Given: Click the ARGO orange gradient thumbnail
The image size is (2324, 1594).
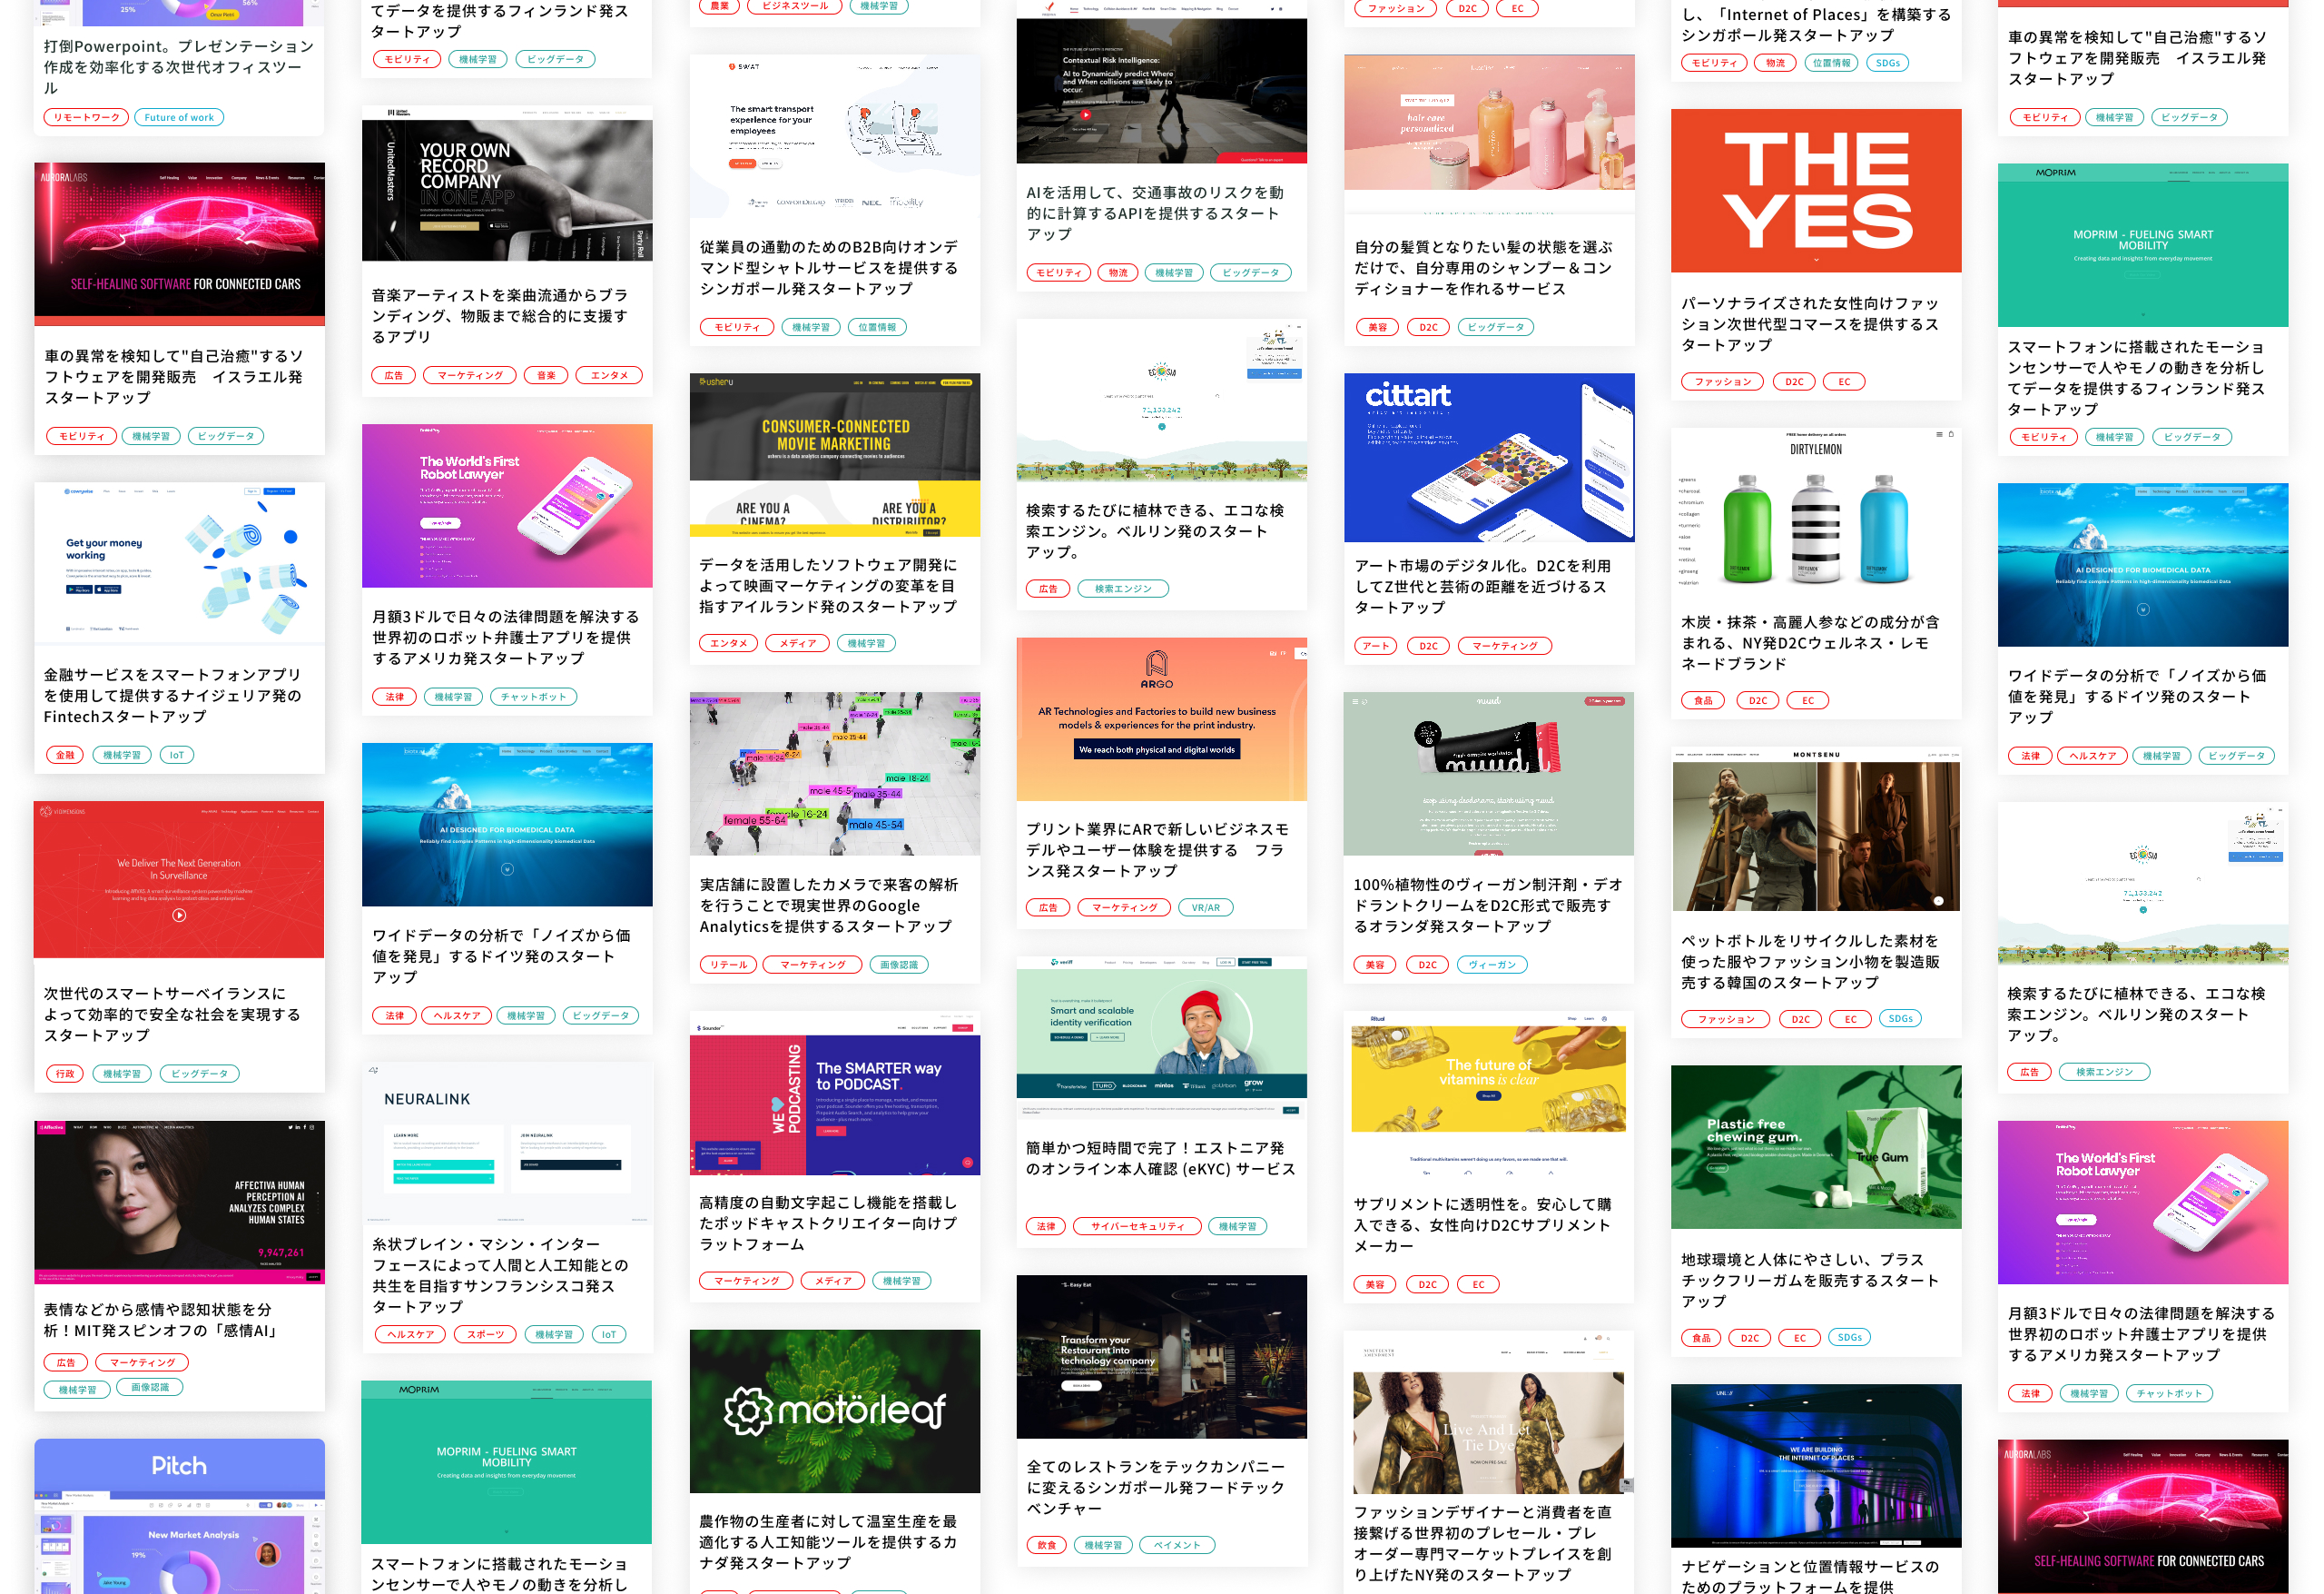Looking at the screenshot, I should click(x=1161, y=718).
